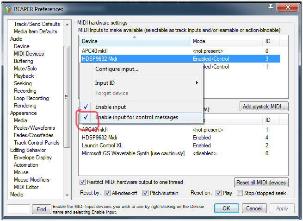Click the REAPER logo icon in title bar
This screenshot has height=221, width=303.
pos(8,9)
